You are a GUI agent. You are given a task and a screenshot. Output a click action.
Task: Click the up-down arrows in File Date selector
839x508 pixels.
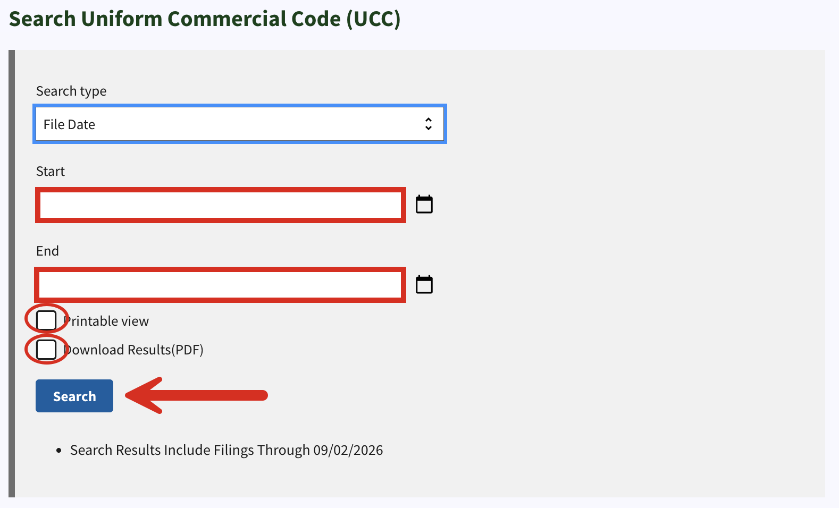429,124
